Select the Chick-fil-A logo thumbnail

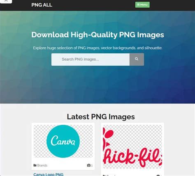pyautogui.click(x=132, y=146)
